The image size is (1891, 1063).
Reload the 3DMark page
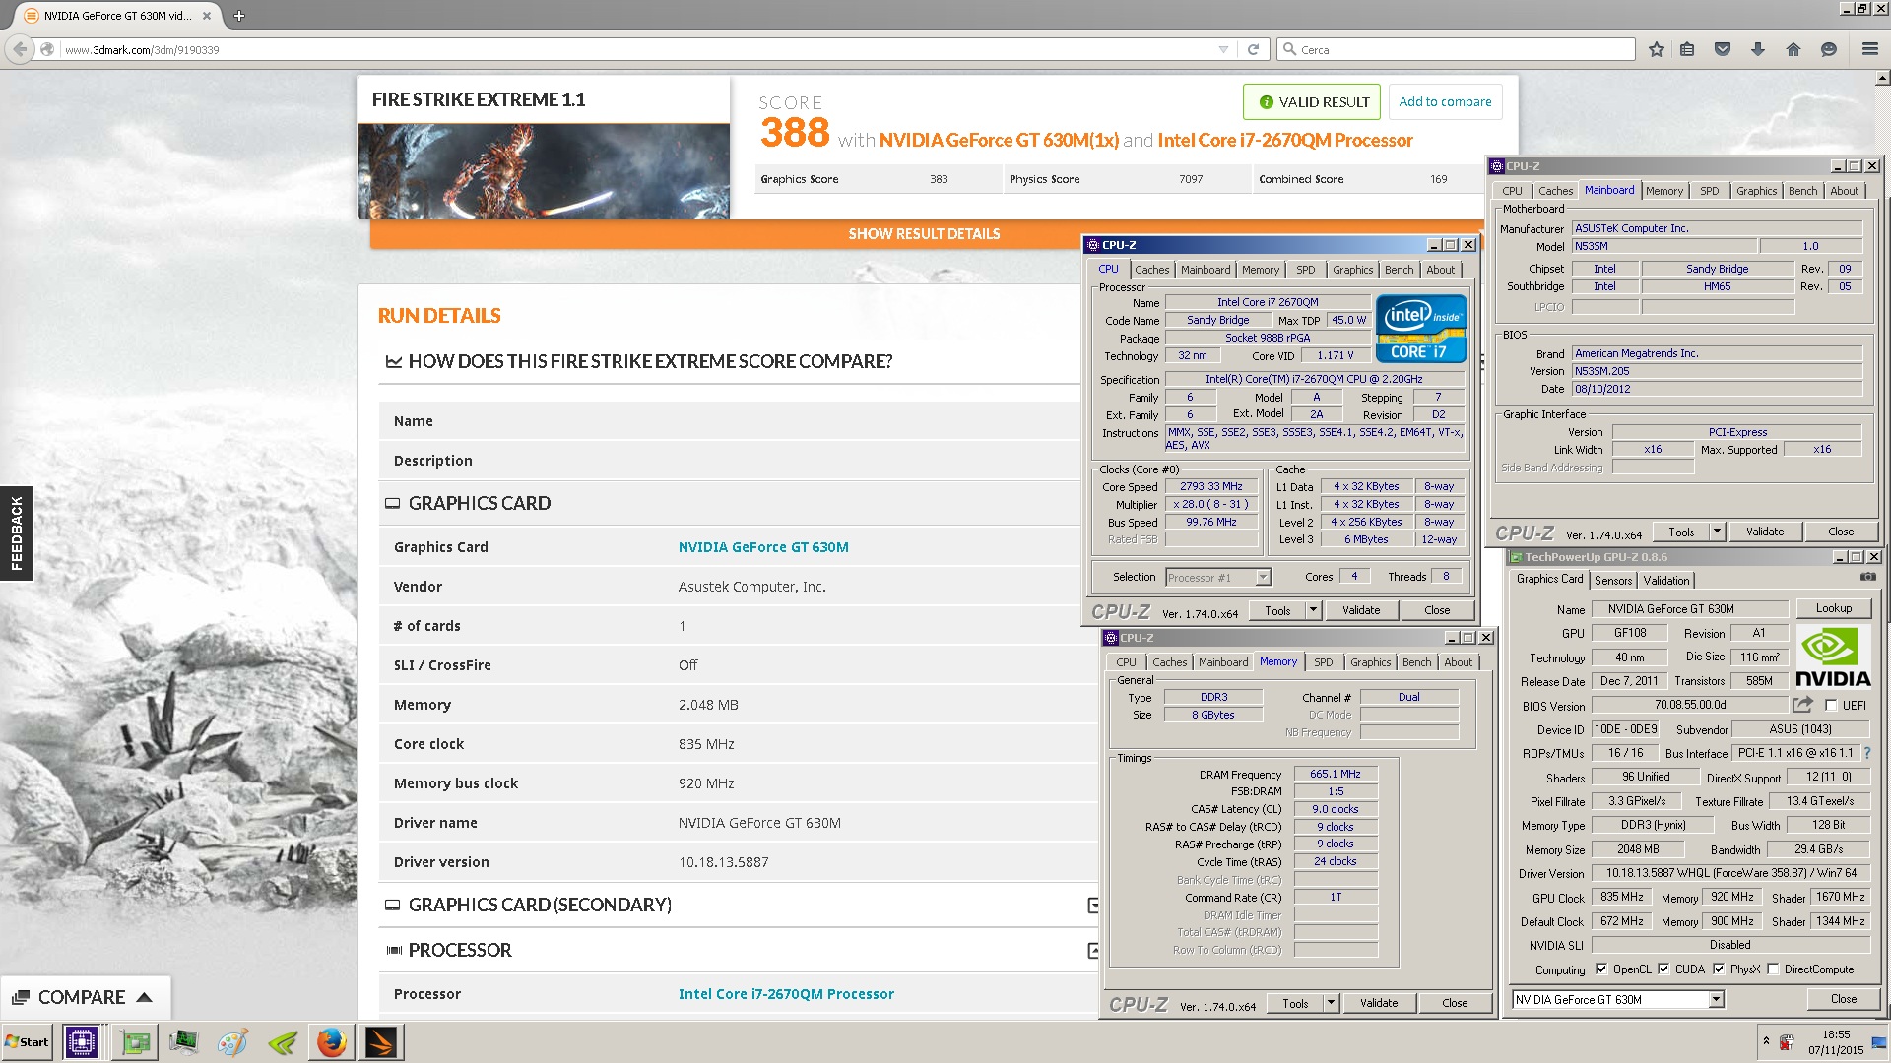pyautogui.click(x=1253, y=49)
